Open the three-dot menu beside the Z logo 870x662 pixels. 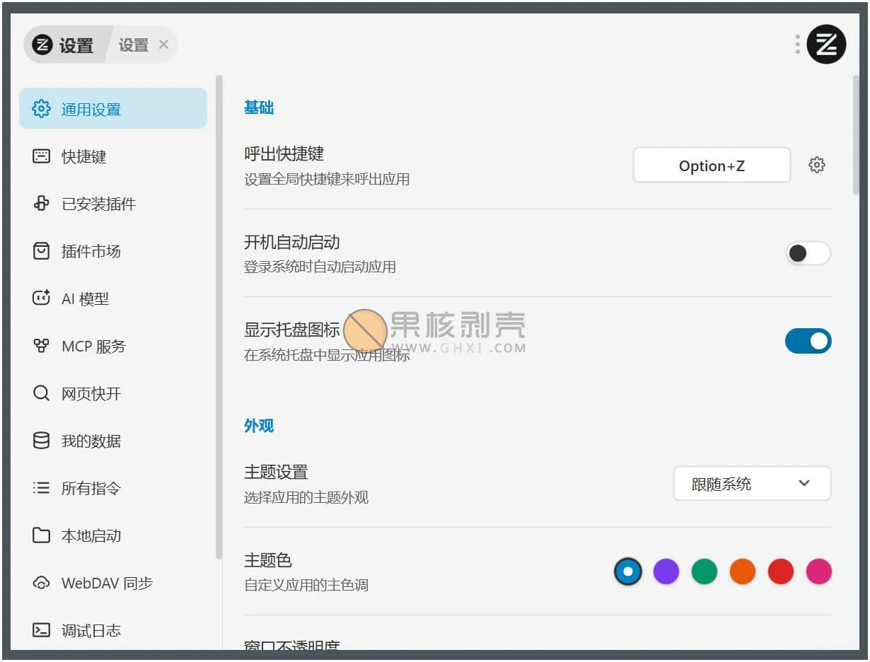coord(797,45)
